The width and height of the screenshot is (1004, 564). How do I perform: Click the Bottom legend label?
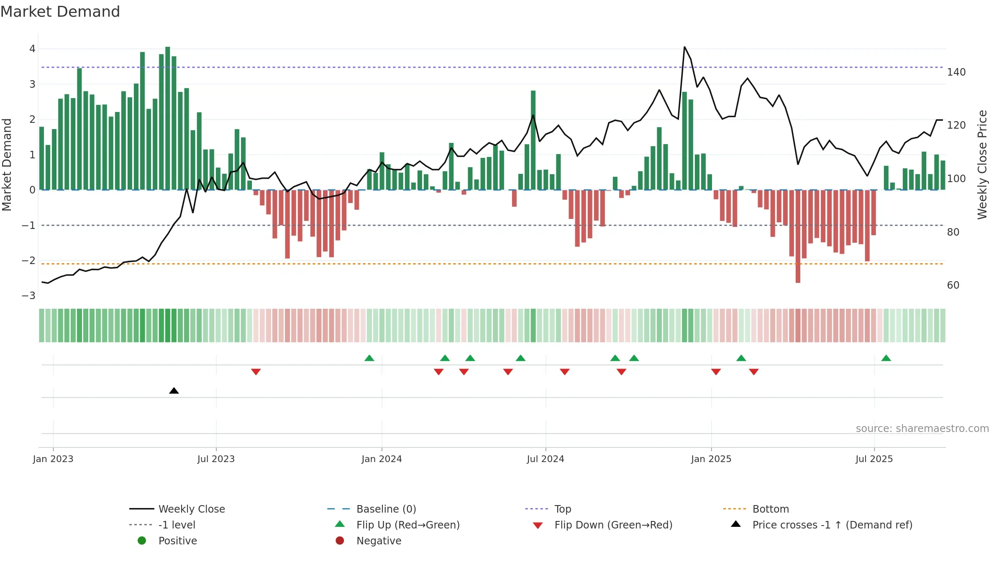click(771, 509)
